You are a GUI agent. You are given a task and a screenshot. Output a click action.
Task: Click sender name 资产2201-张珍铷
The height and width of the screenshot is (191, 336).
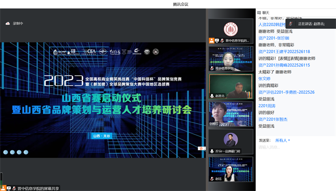coord(274,38)
